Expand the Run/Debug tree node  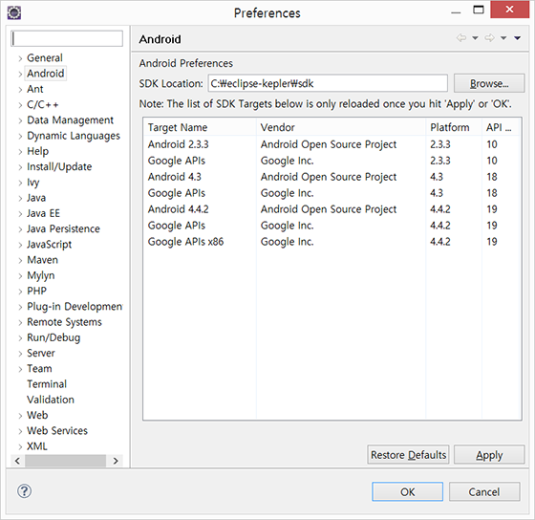tap(20, 338)
